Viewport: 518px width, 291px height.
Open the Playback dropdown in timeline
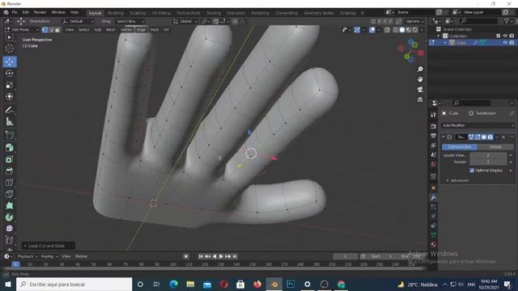click(27, 256)
